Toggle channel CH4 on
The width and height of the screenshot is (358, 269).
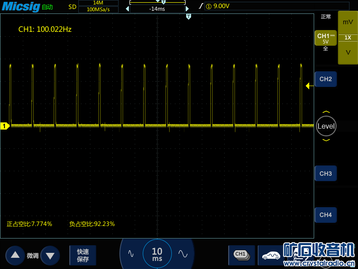coord(325,215)
